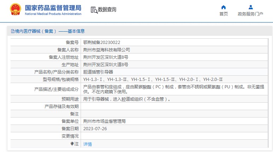Click the lightbulb icon beside 注
Viewport: 273px width, 152px height.
pyautogui.click(x=72, y=144)
